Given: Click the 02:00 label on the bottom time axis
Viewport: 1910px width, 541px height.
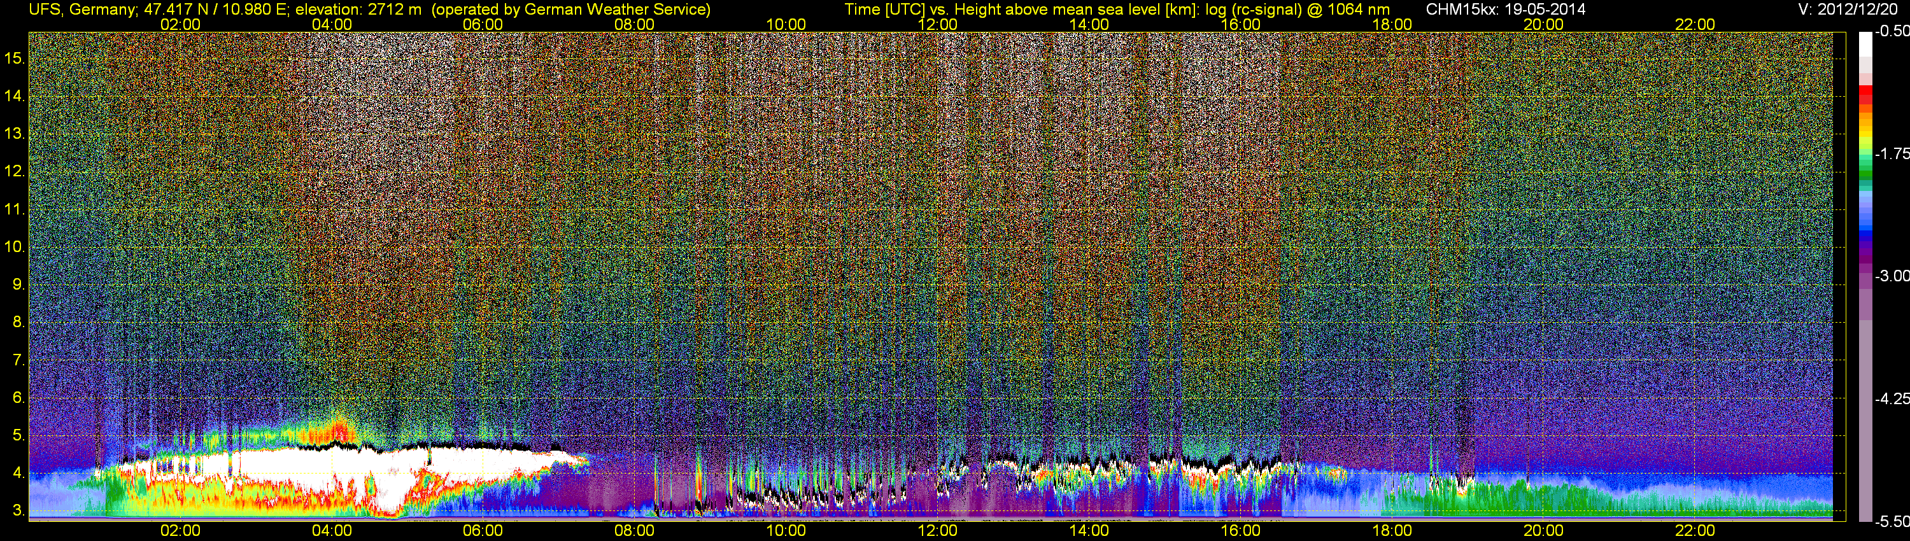Looking at the screenshot, I should (180, 531).
